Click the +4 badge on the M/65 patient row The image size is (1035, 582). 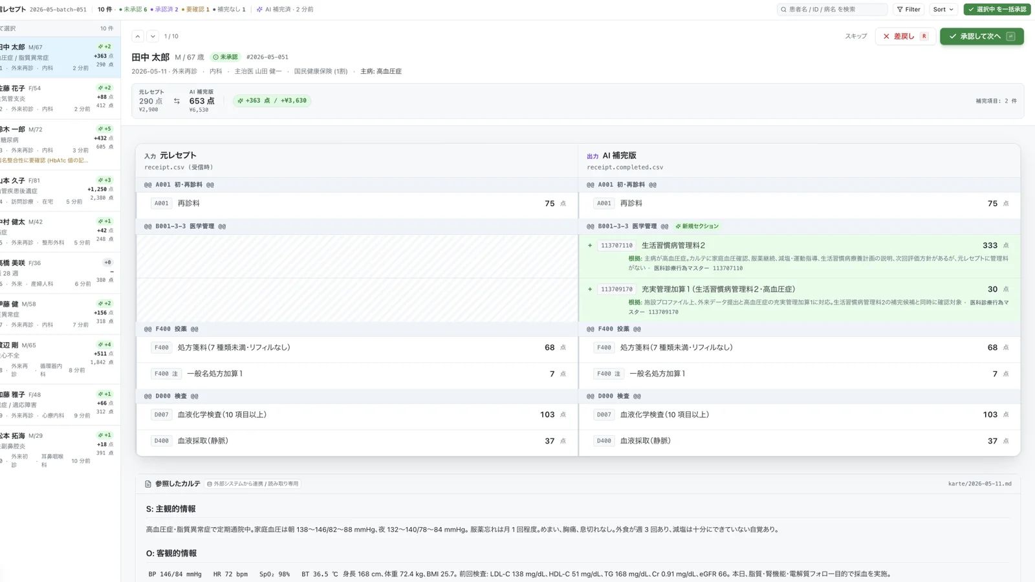(105, 345)
